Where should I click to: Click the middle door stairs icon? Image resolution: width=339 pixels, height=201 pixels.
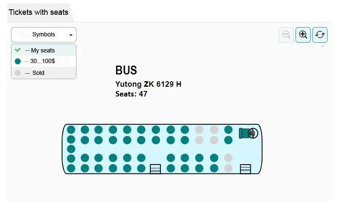(x=155, y=169)
